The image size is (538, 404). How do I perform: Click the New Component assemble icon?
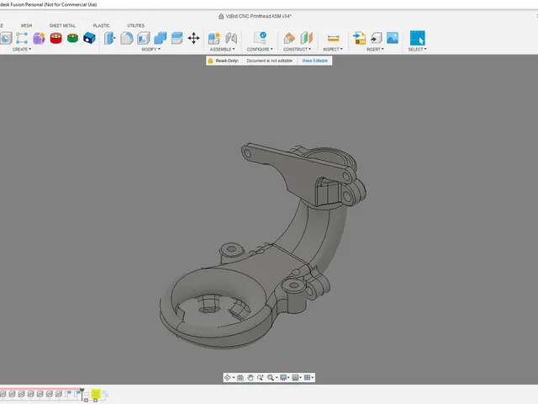(x=214, y=38)
